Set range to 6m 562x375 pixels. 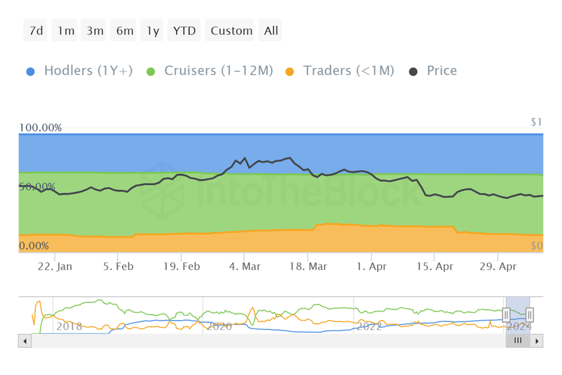[x=124, y=30]
